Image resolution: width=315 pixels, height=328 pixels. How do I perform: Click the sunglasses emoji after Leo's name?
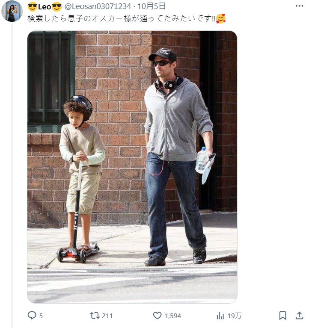pos(56,7)
